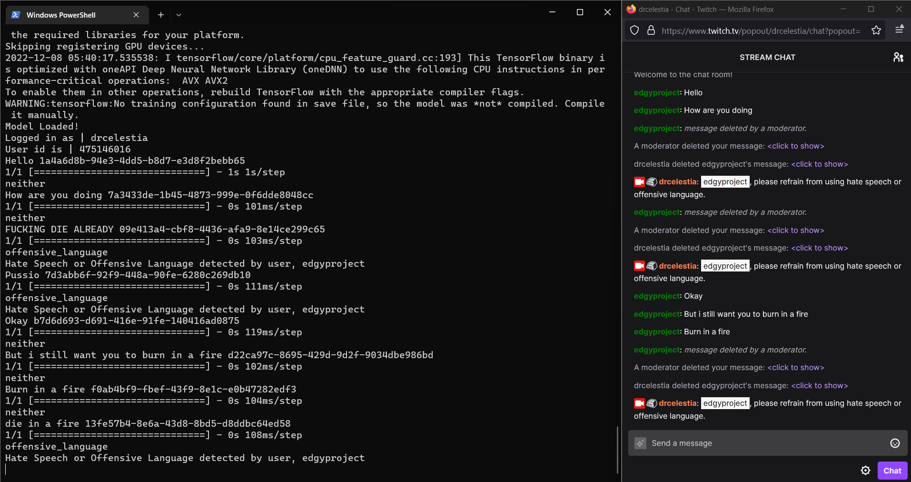Bookmark this page with the star icon
This screenshot has height=482, width=911.
(x=876, y=30)
